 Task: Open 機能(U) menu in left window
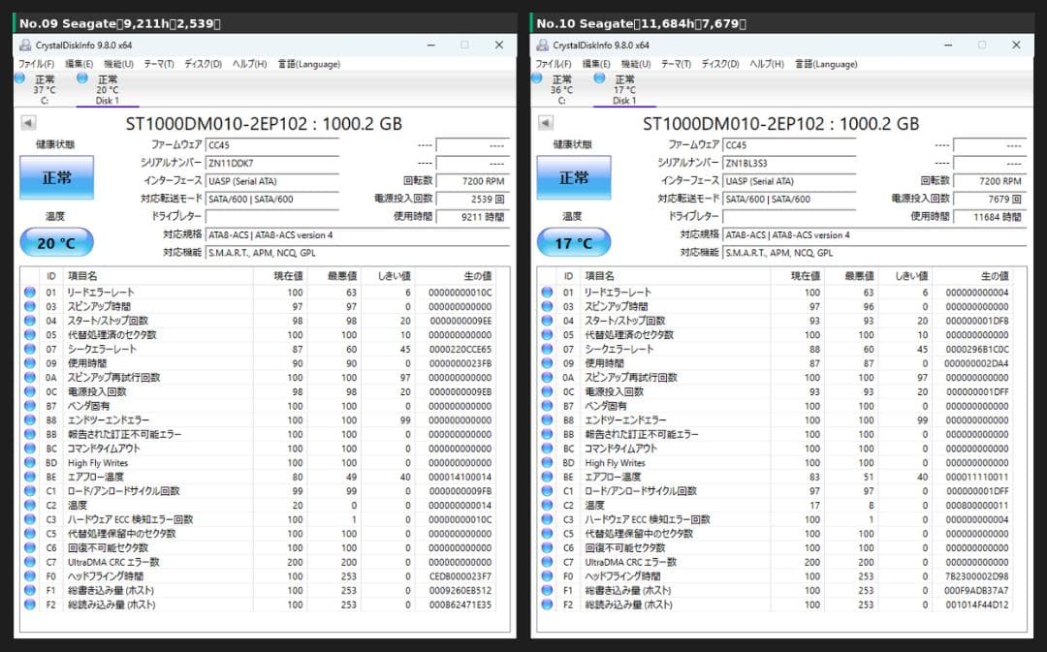pyautogui.click(x=119, y=64)
